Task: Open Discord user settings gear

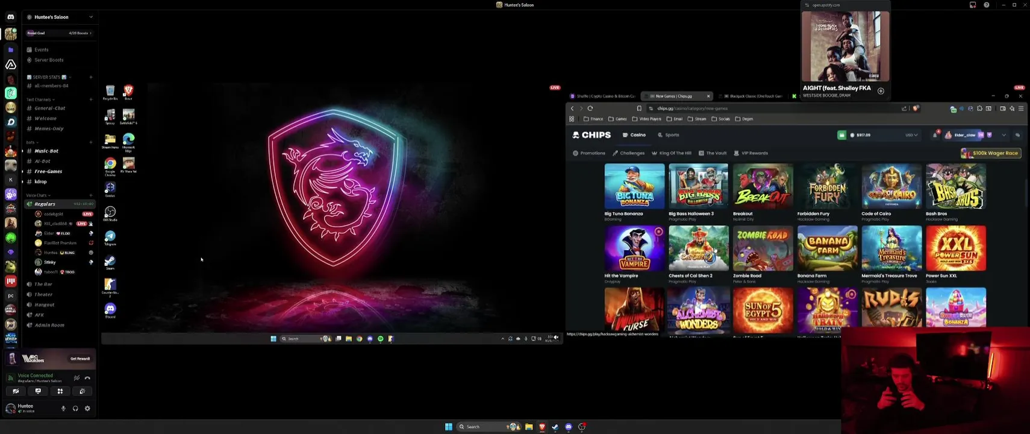Action: click(87, 409)
